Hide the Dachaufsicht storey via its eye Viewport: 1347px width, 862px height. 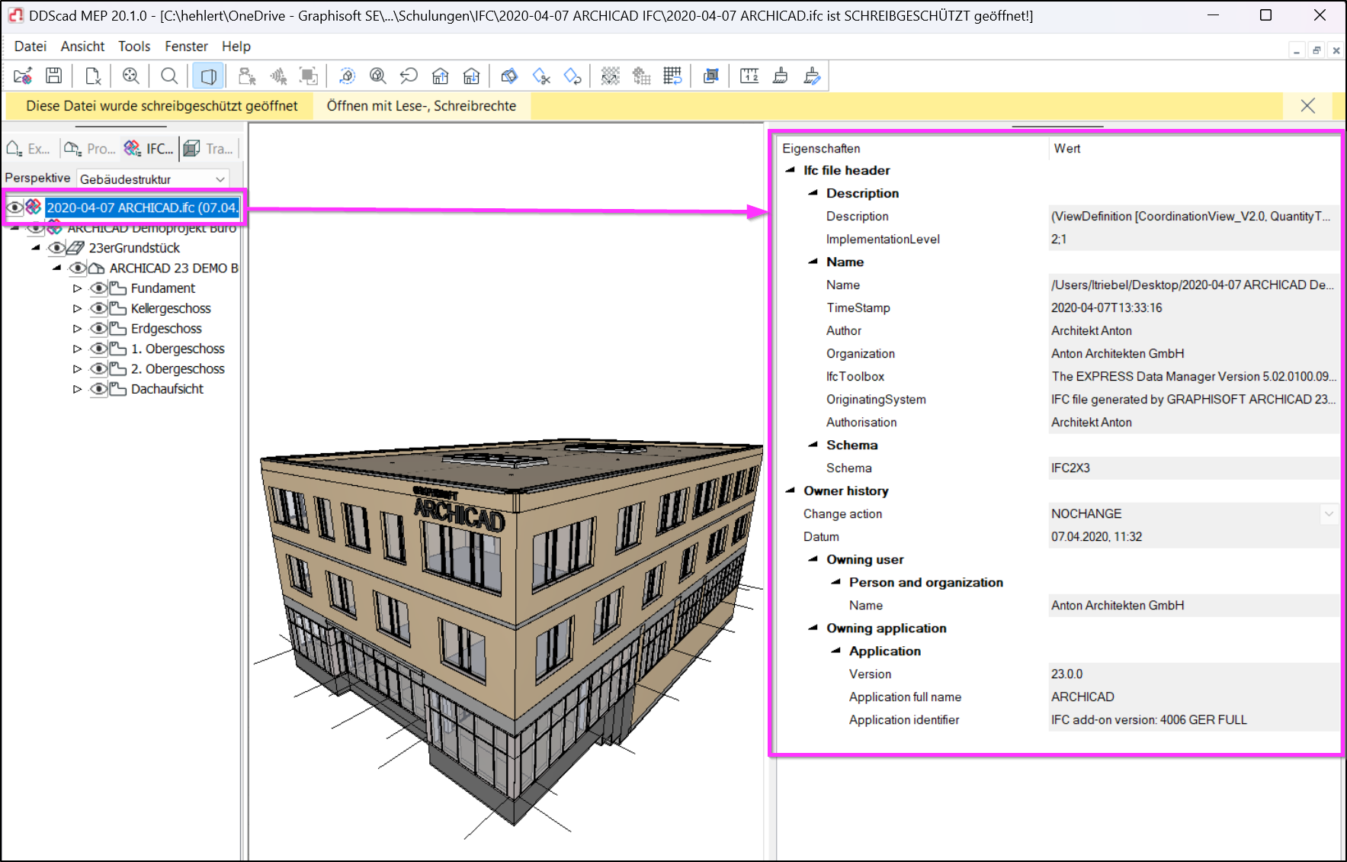pyautogui.click(x=99, y=389)
